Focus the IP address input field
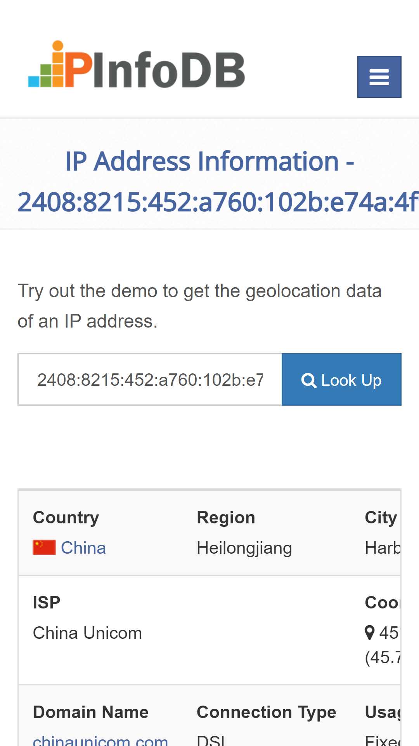419x746 pixels. tap(150, 379)
